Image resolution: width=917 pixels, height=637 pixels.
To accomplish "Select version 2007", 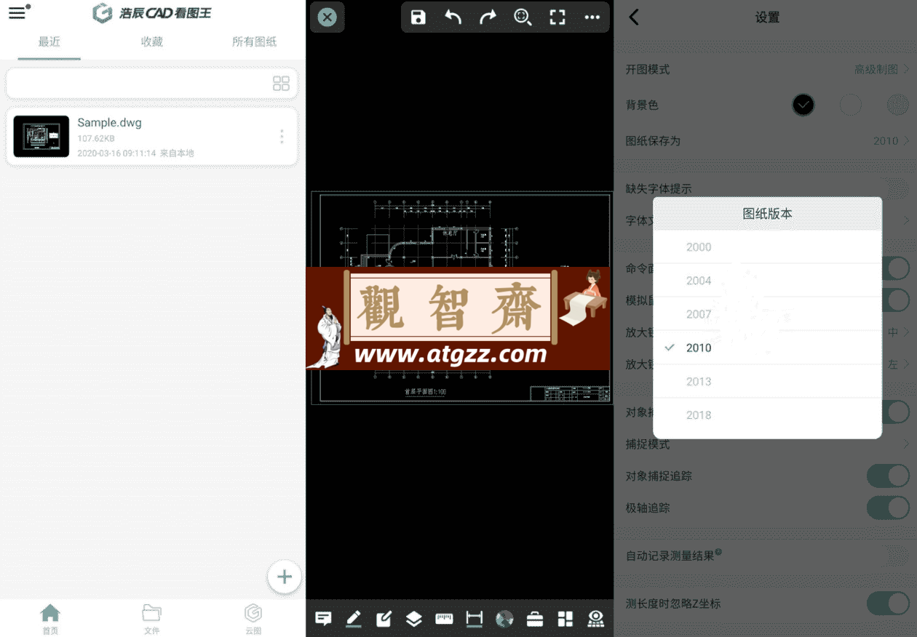I will 767,314.
